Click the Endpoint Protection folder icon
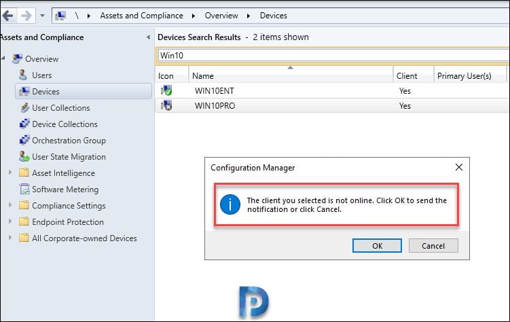The image size is (510, 322). (x=24, y=221)
